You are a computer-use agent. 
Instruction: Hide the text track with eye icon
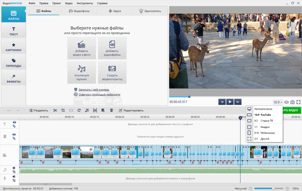[14, 123]
